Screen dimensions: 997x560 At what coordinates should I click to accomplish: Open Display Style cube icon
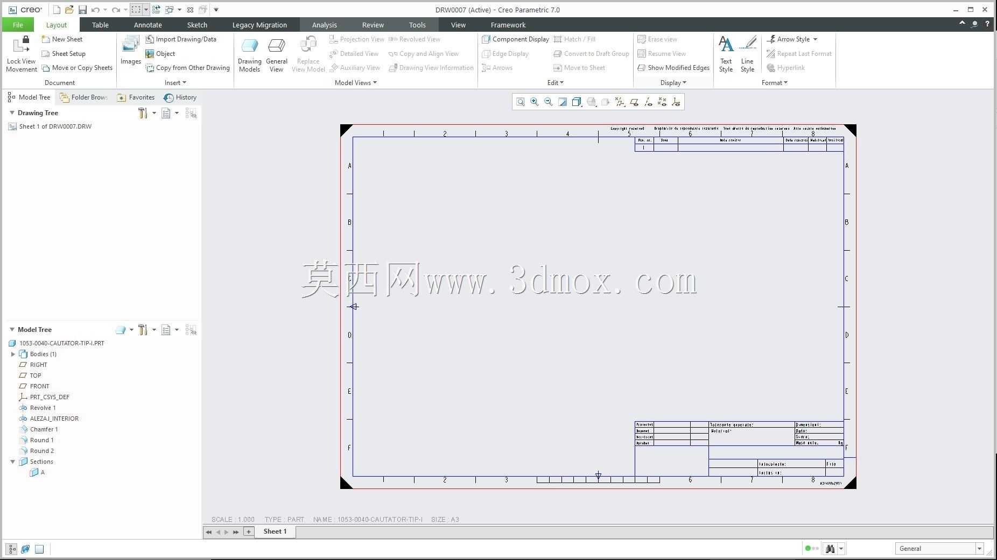[x=577, y=102]
